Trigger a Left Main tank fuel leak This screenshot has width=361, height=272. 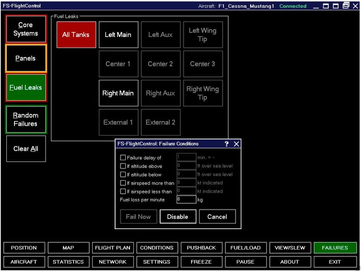(x=118, y=34)
